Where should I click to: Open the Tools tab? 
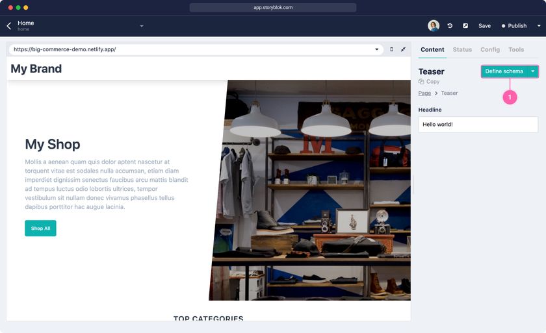click(515, 50)
